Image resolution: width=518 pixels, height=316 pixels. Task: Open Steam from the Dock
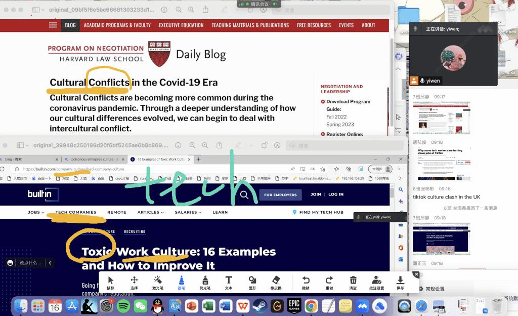260,306
